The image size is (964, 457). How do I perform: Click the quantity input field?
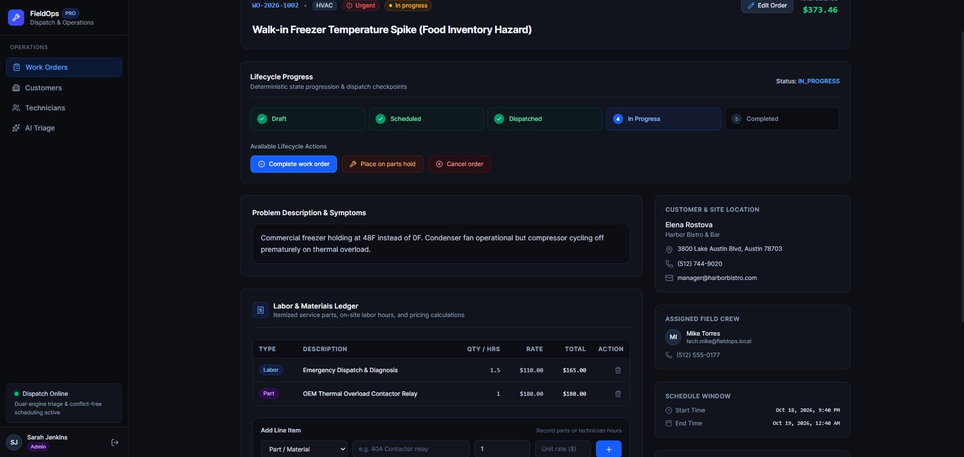click(502, 449)
